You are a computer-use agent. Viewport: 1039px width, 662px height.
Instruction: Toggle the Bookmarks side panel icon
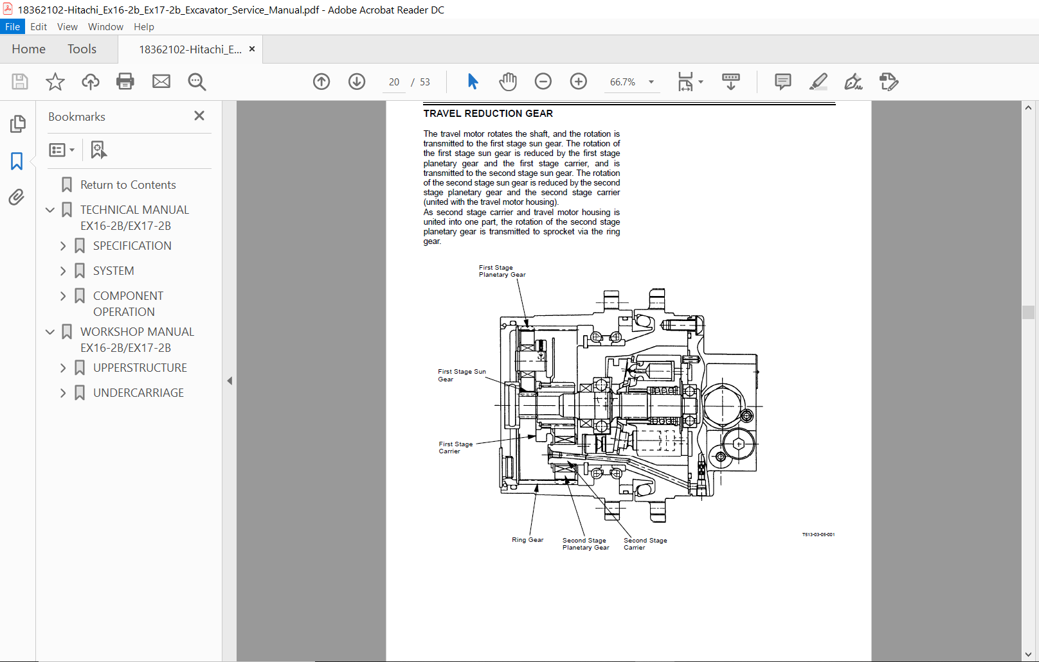17,161
